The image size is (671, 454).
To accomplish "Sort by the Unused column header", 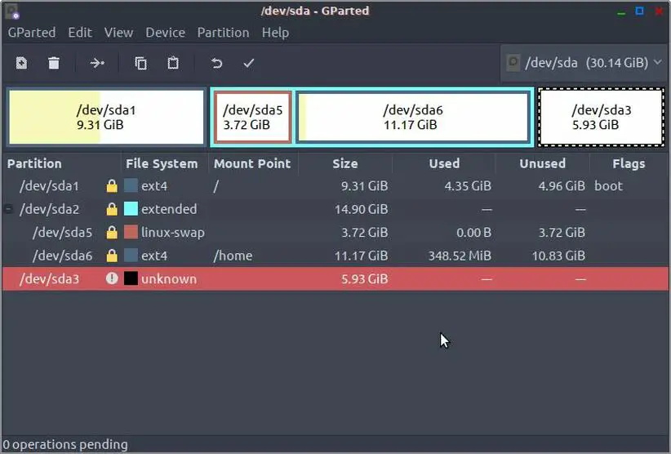I will click(x=542, y=163).
